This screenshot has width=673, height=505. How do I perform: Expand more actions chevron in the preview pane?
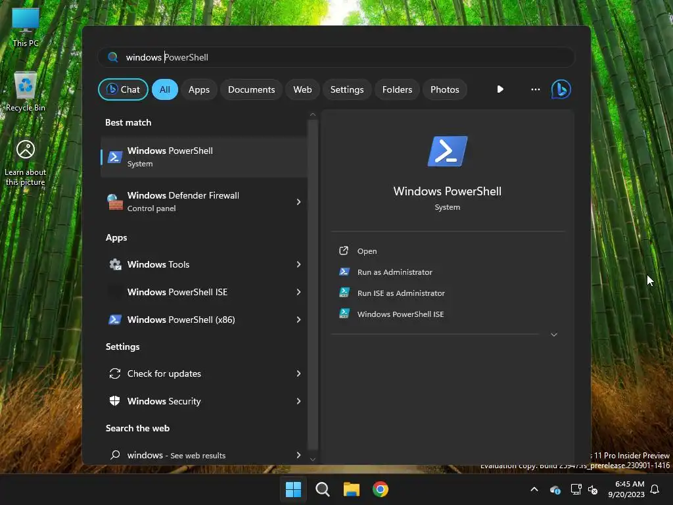point(554,335)
